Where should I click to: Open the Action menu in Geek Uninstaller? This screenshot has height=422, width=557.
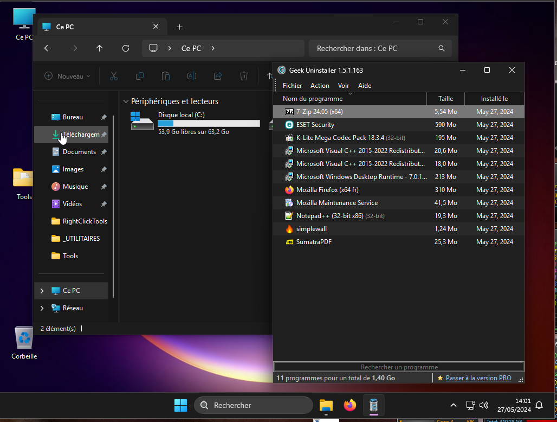point(320,86)
